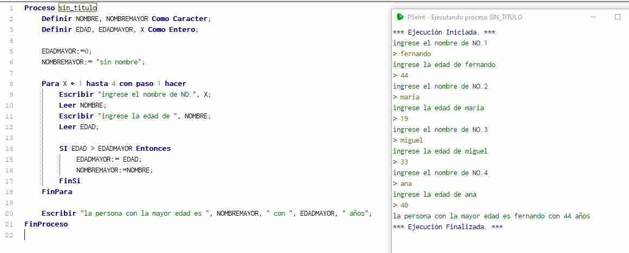Click the 'FinProceso' keyword

tap(46, 224)
